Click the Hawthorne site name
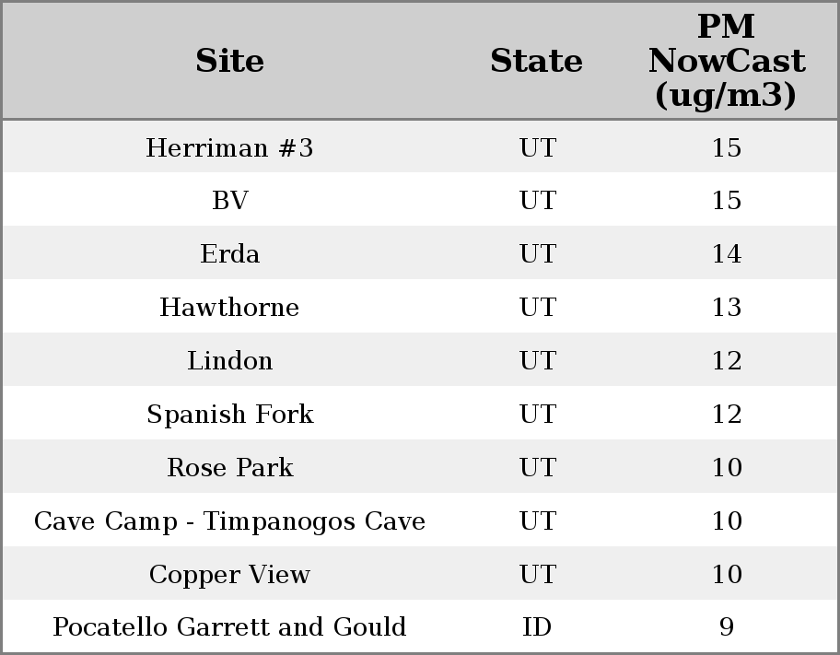 [x=230, y=308]
